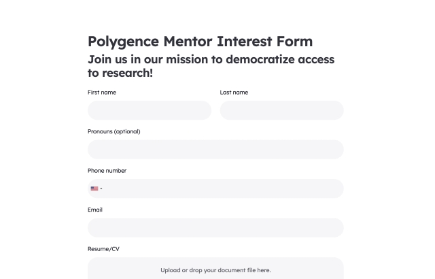This screenshot has width=435, height=279.
Task: Open the Resume/CV upload drop area
Action: point(215,268)
